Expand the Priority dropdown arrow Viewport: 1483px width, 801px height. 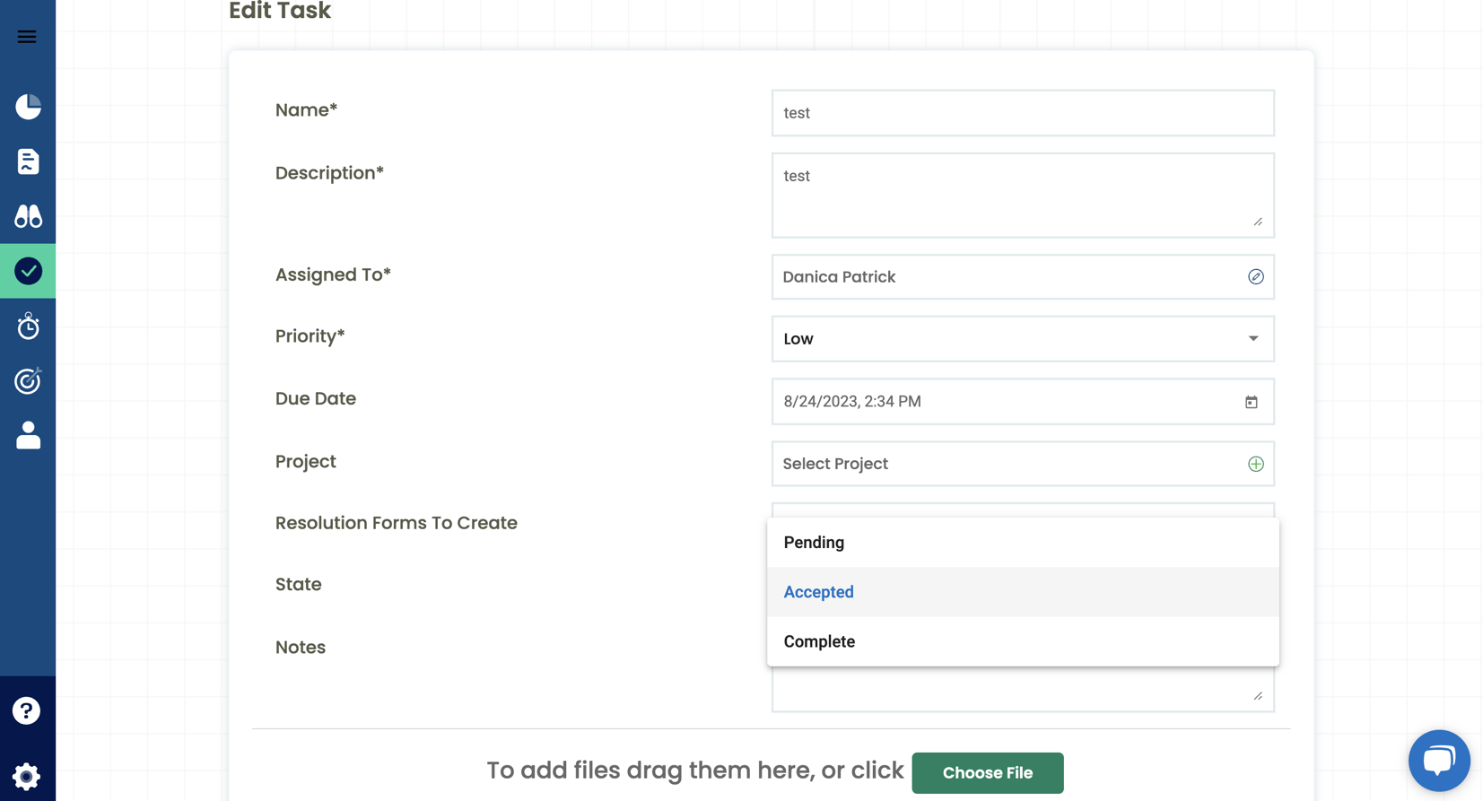pyautogui.click(x=1253, y=339)
